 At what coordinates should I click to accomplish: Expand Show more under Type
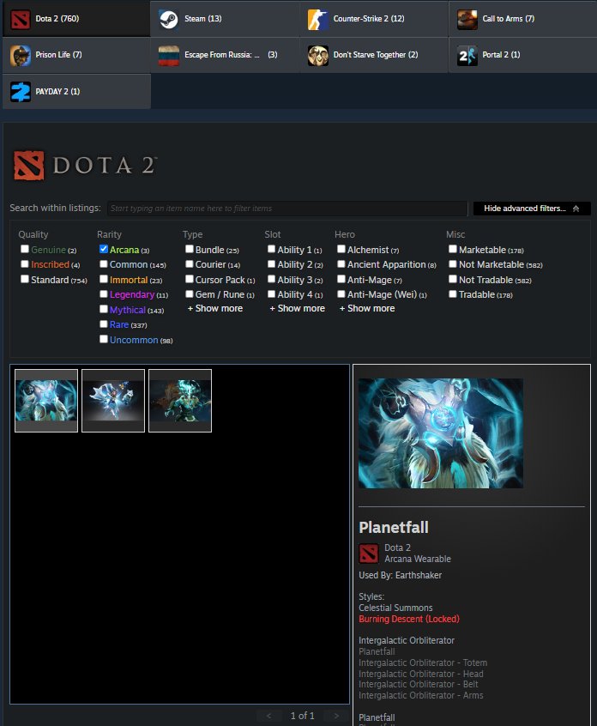215,308
